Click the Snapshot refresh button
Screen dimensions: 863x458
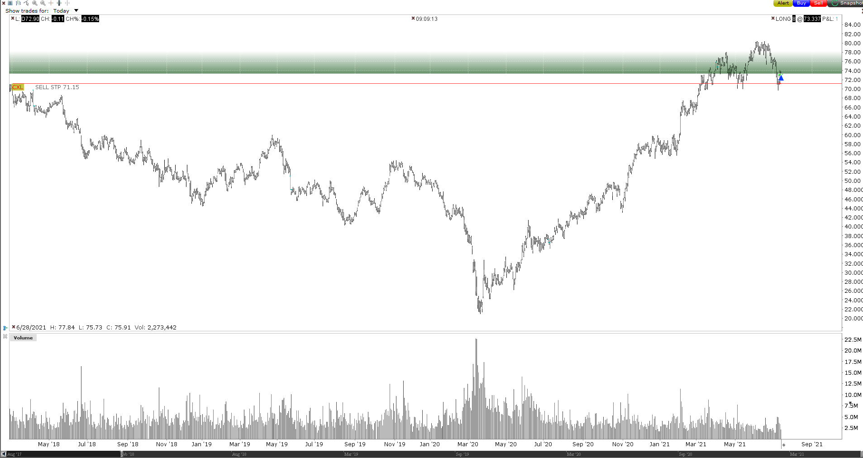click(845, 3)
